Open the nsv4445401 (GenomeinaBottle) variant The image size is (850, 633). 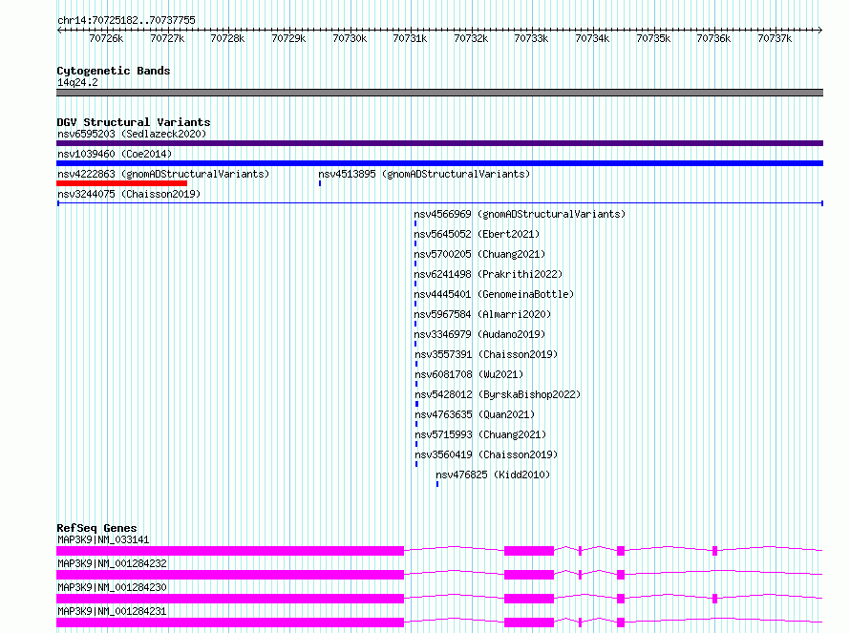[494, 294]
